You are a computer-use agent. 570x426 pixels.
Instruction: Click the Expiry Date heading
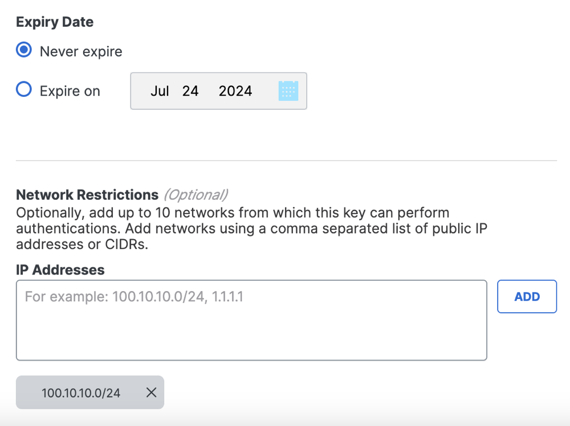pos(55,22)
